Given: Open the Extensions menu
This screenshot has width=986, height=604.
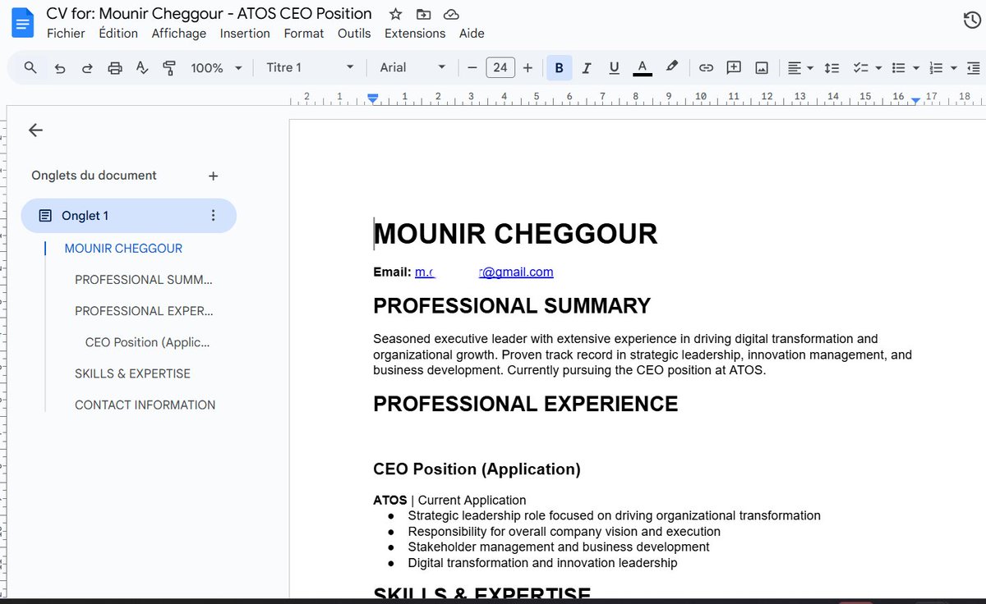Looking at the screenshot, I should 415,34.
